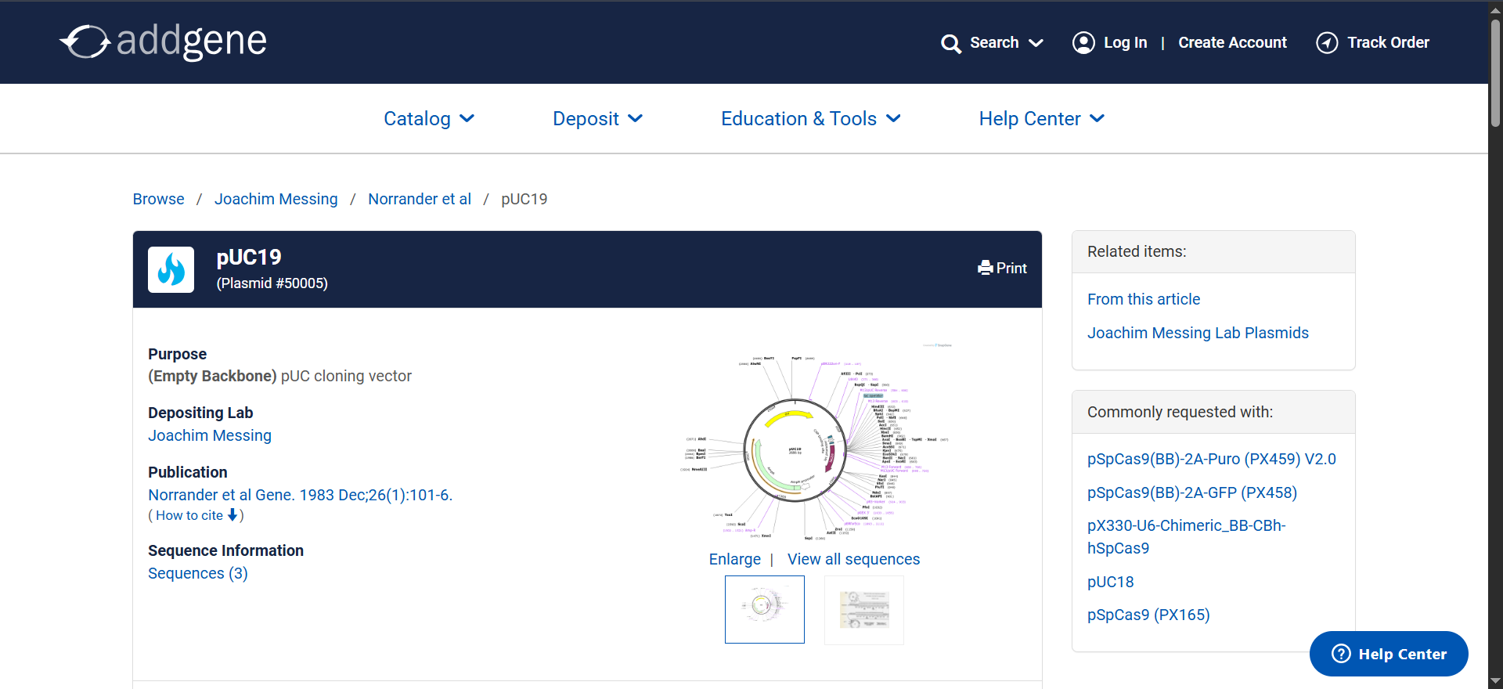This screenshot has height=689, width=1503.
Task: Click the printer icon
Action: [986, 268]
